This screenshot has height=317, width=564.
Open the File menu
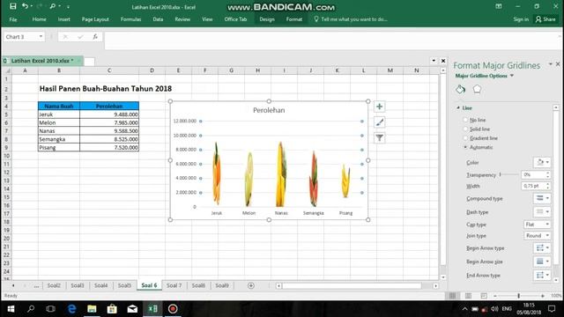pyautogui.click(x=13, y=19)
